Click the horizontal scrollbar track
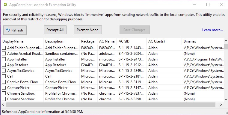 tap(111, 105)
